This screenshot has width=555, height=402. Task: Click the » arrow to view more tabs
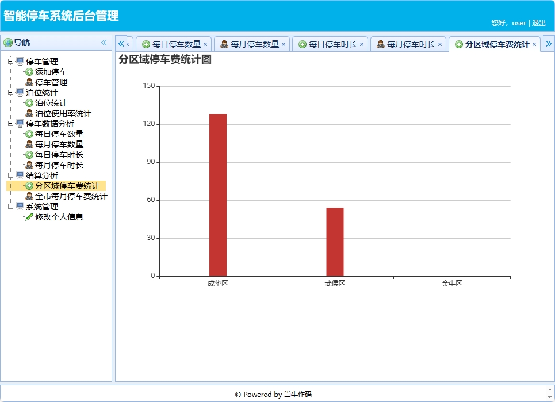pos(549,43)
